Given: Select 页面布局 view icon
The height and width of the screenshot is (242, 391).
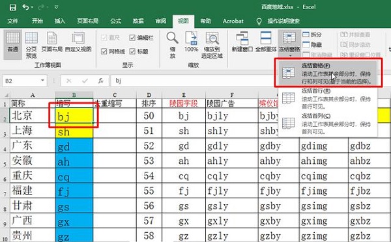Looking at the screenshot, I should (52, 42).
